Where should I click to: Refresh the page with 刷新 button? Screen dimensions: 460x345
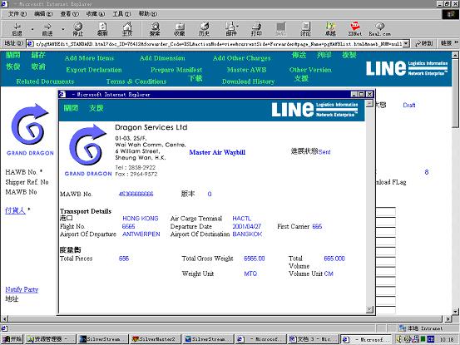102,29
